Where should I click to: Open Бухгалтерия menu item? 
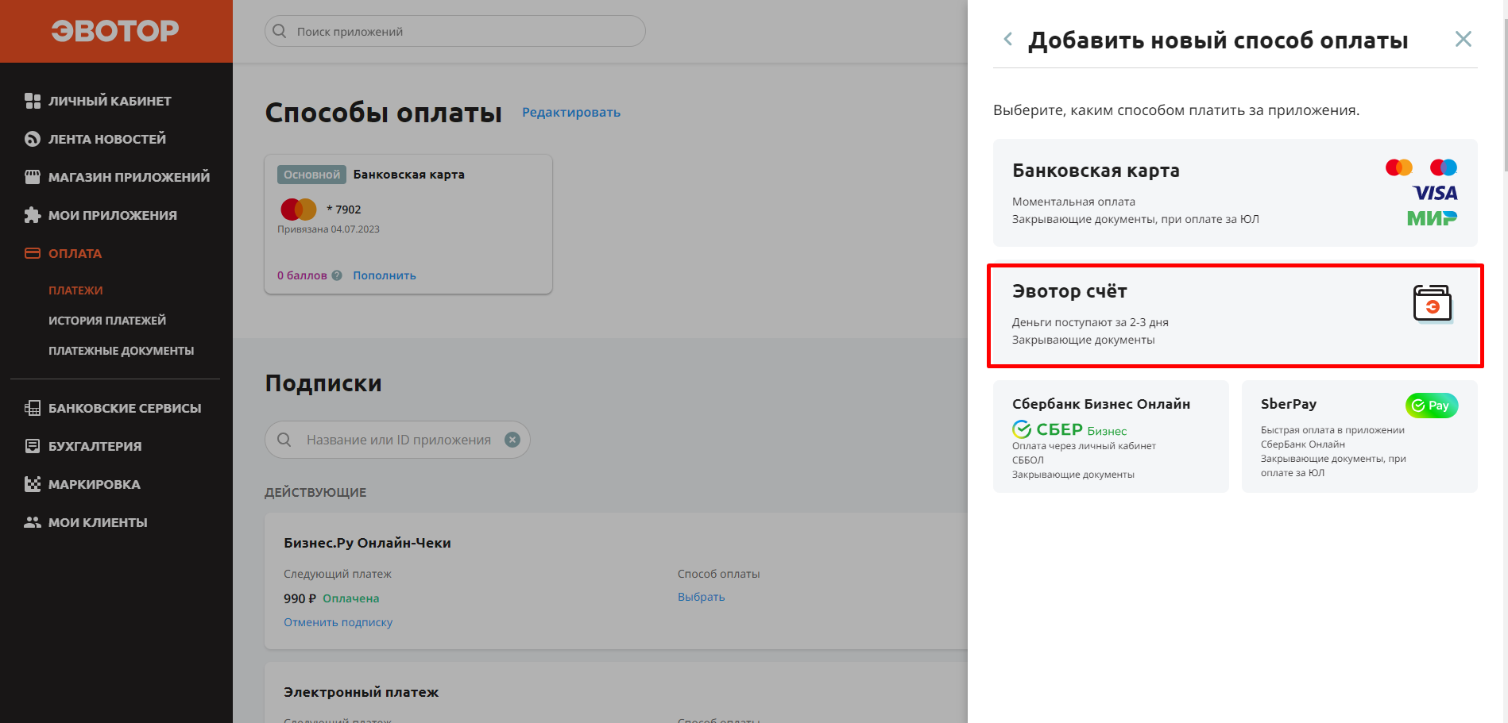click(95, 446)
